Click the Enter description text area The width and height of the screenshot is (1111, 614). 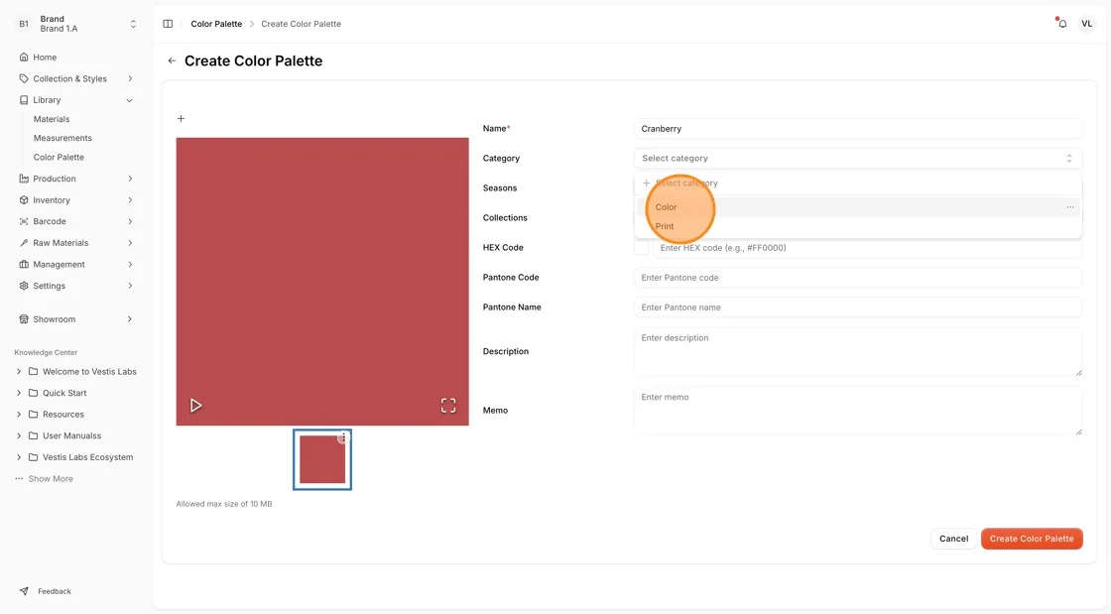click(857, 351)
